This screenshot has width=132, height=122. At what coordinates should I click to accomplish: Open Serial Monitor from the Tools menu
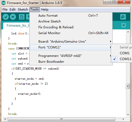pos(71,33)
